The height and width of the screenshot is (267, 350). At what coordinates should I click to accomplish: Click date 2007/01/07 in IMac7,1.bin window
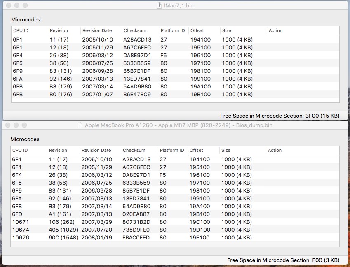[98, 94]
